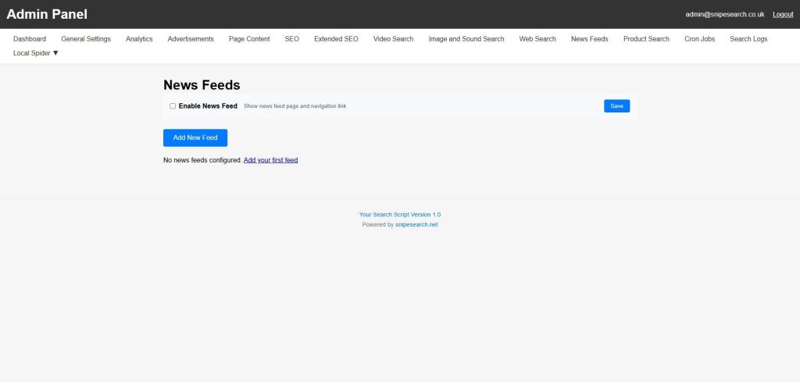800x382 pixels.
Task: View the Search Logs page
Action: tap(748, 39)
